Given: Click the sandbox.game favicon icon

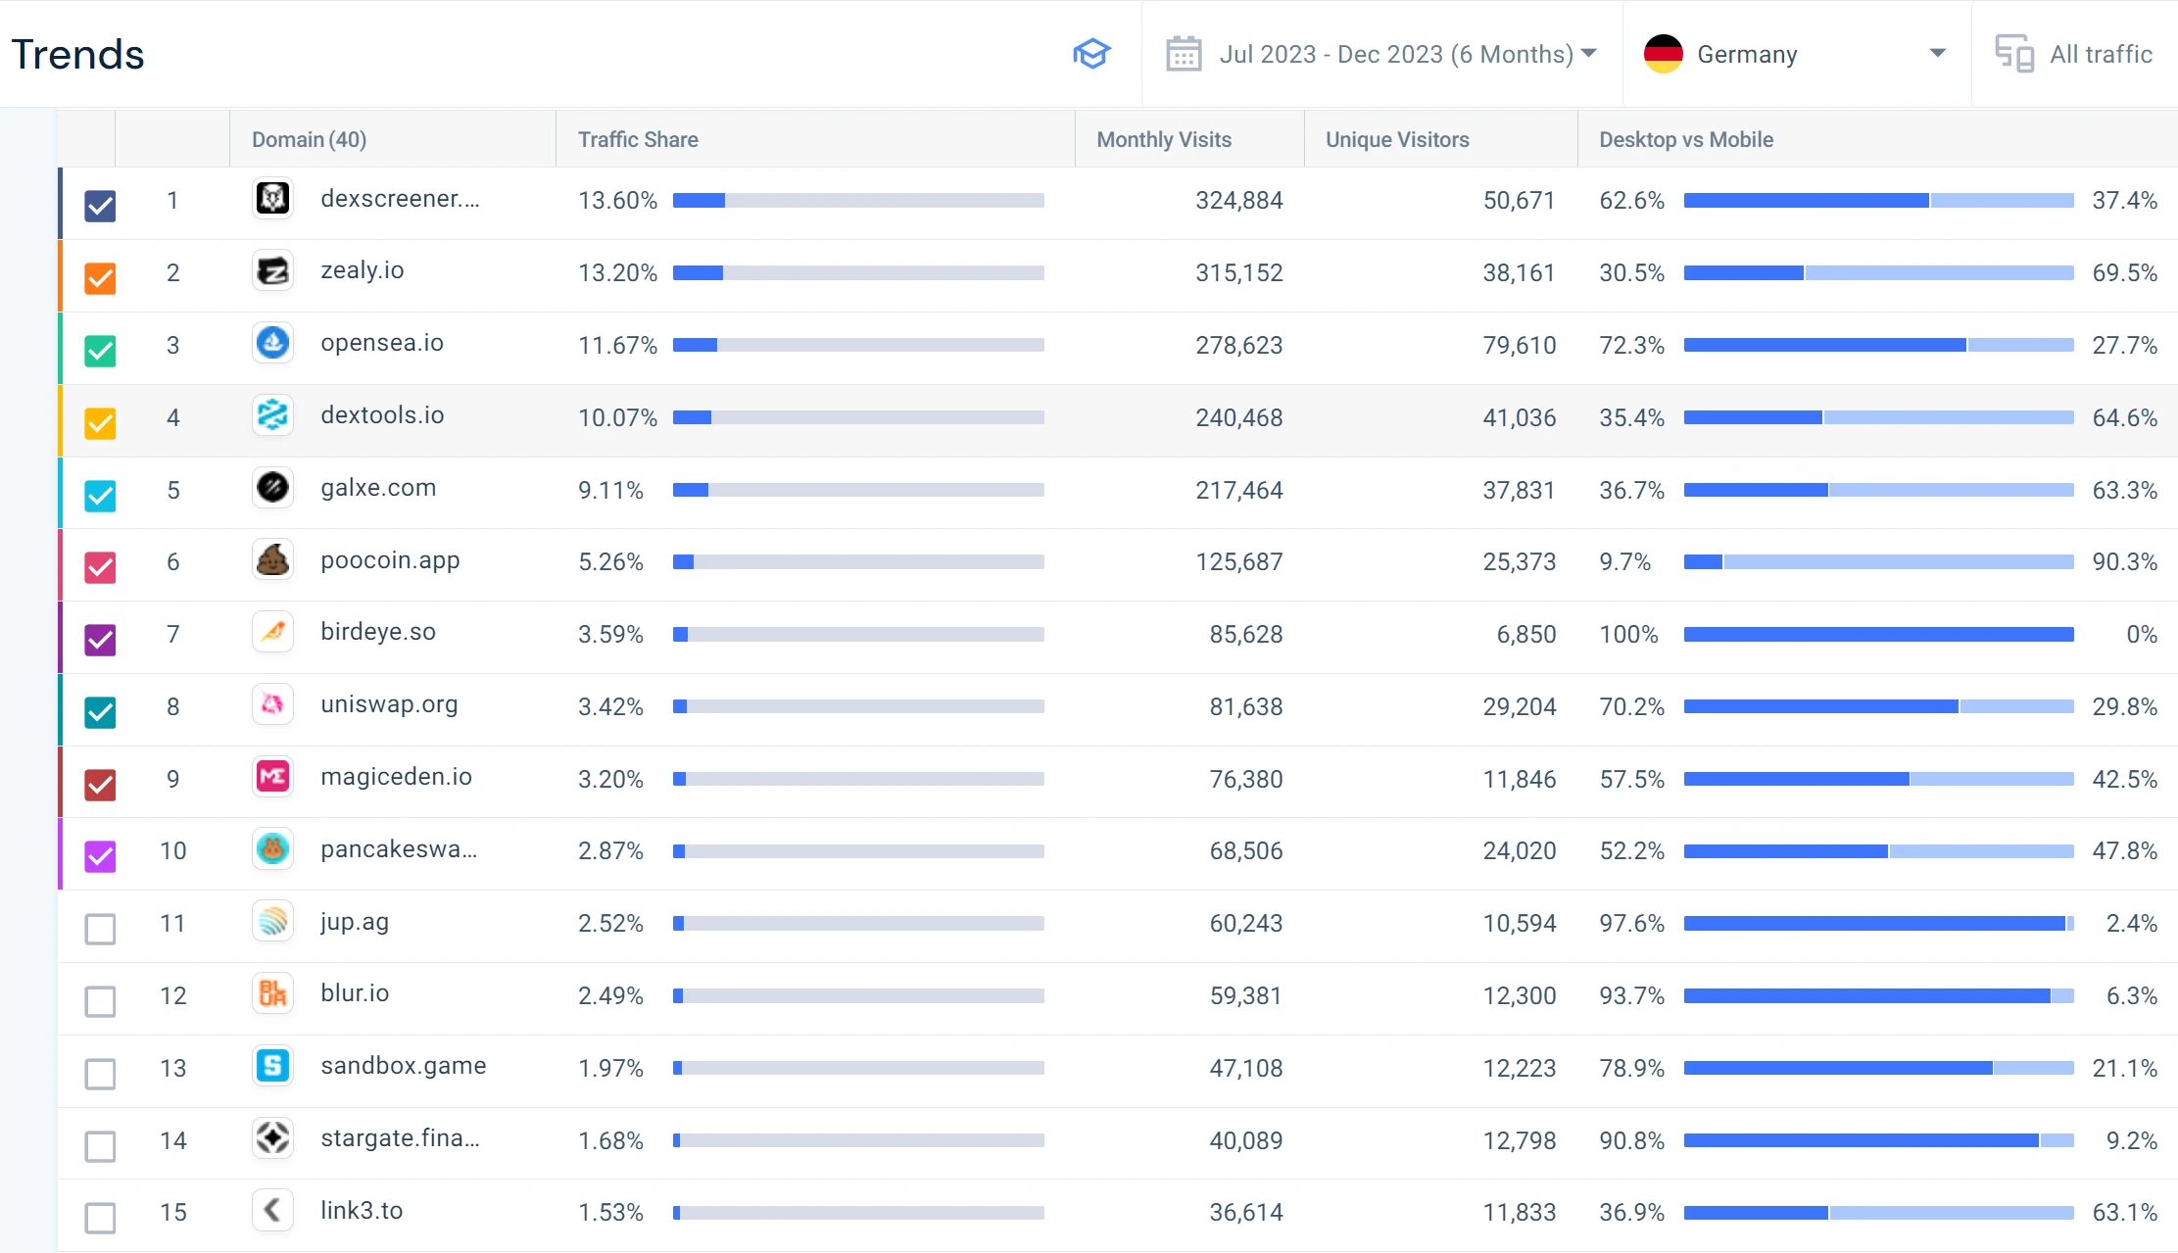Looking at the screenshot, I should point(272,1066).
